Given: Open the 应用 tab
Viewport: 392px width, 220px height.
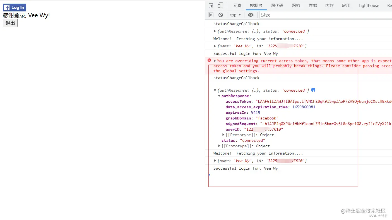Looking at the screenshot, I should [x=346, y=5].
